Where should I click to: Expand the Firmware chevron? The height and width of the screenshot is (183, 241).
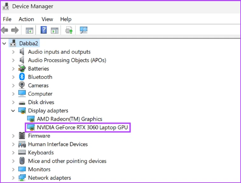point(13,136)
